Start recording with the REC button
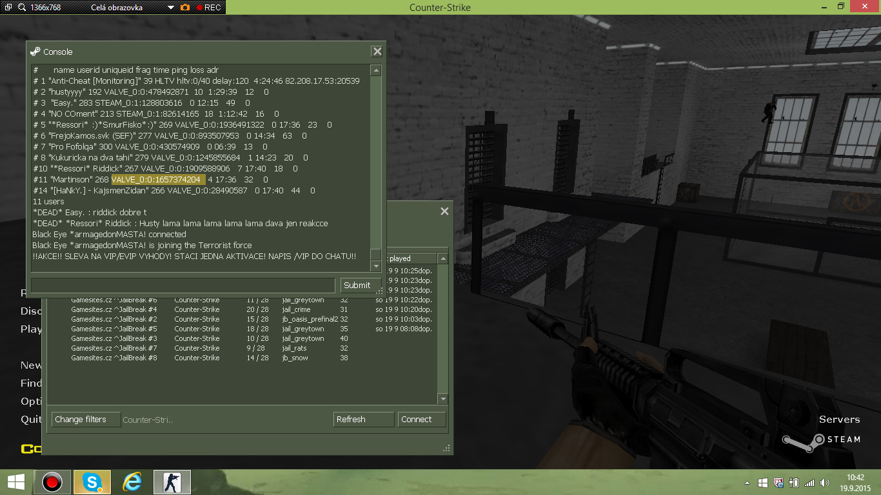This screenshot has width=881, height=495. 208,7
